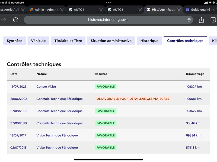Screen dimensions: 217x162
Task: Select the date 02/07/2015
Action: point(18,147)
